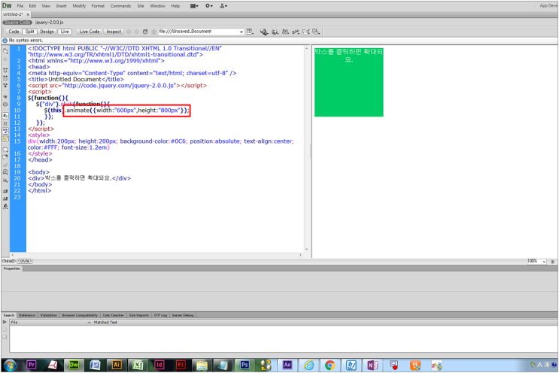The image size is (559, 373).
Task: Click Balance Braces icon in coding toolbar
Action: (x=5, y=105)
